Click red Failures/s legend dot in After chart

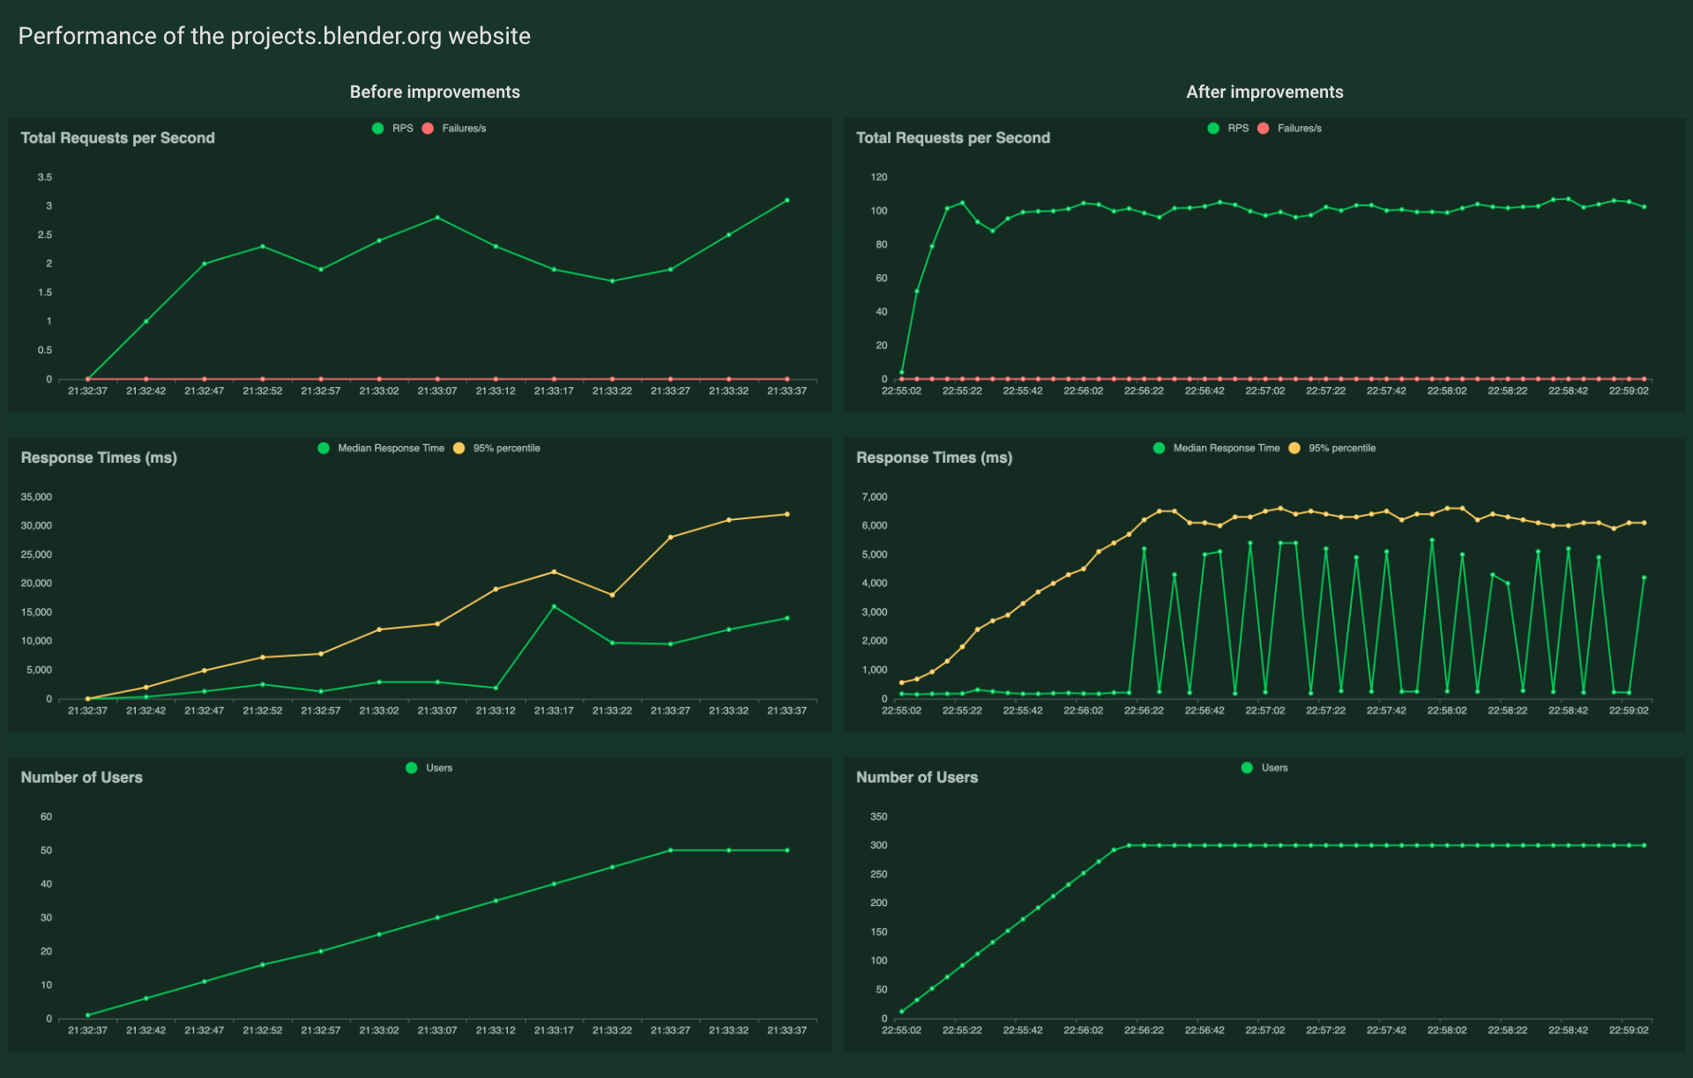[1264, 129]
